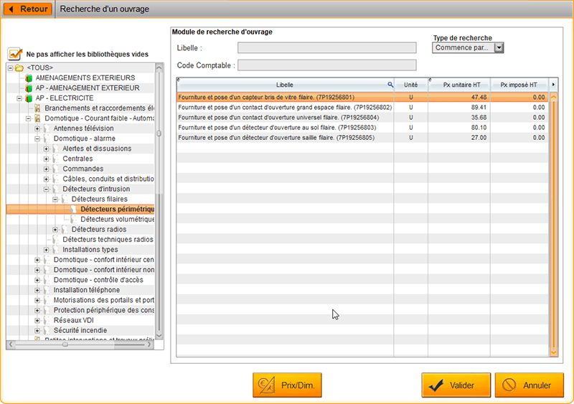Expand Détecteurs radios node
Viewport: 574px width, 404px height.
click(x=55, y=230)
